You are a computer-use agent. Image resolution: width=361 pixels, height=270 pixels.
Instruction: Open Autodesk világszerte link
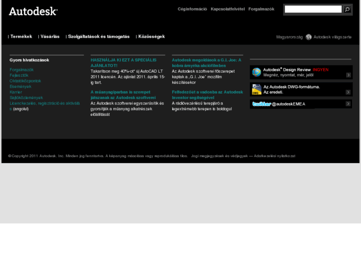click(x=333, y=37)
